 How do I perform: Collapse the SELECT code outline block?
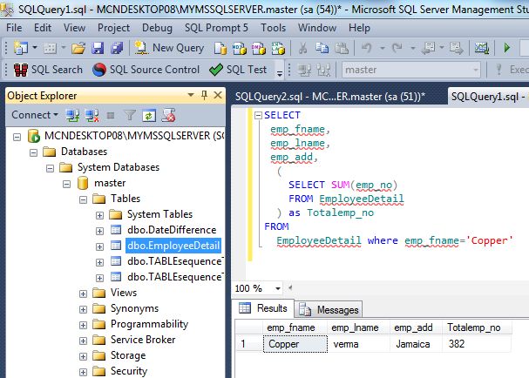[258, 115]
